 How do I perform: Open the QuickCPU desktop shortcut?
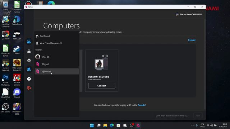point(5,35)
